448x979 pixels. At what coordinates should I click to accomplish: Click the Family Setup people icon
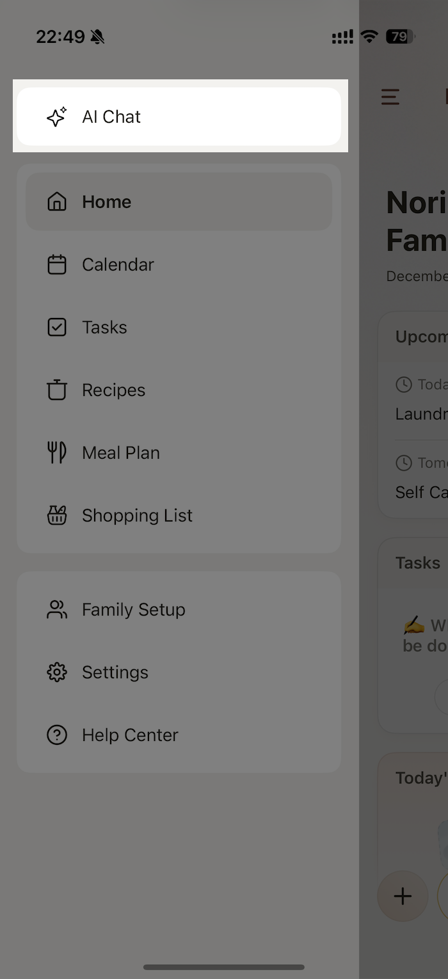(57, 610)
